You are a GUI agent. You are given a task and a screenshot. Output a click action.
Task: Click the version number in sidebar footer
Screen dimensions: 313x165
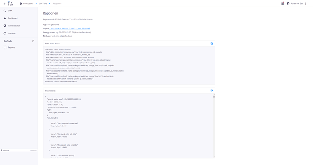(x=33, y=150)
